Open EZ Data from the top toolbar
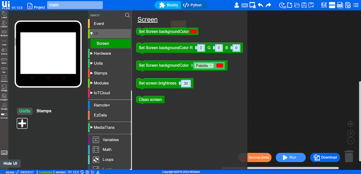Screen dimensions: 361x174 click(x=324, y=5)
